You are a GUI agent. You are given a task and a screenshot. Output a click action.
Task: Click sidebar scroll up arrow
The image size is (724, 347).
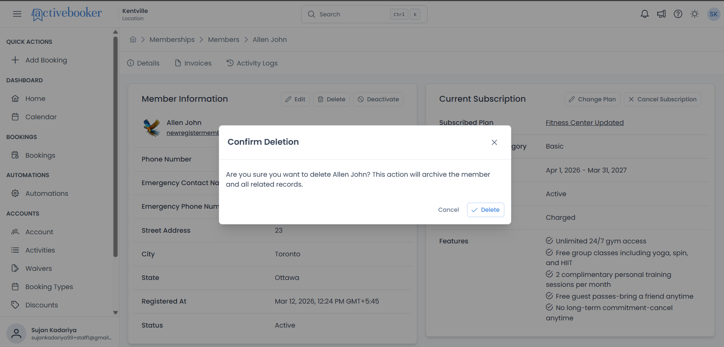pyautogui.click(x=115, y=32)
